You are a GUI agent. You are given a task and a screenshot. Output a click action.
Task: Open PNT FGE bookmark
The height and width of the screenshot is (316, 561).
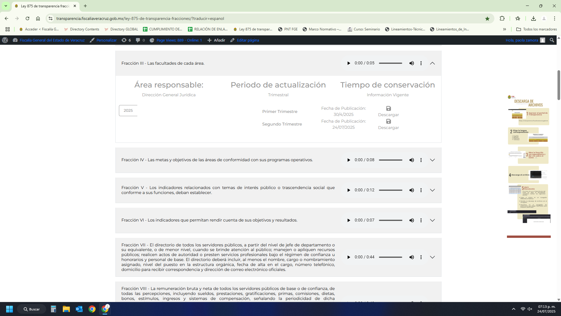288,29
